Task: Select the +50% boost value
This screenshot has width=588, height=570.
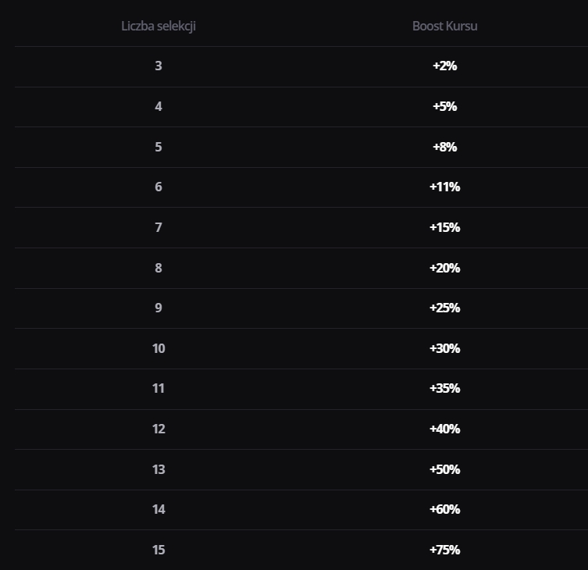Action: click(445, 469)
